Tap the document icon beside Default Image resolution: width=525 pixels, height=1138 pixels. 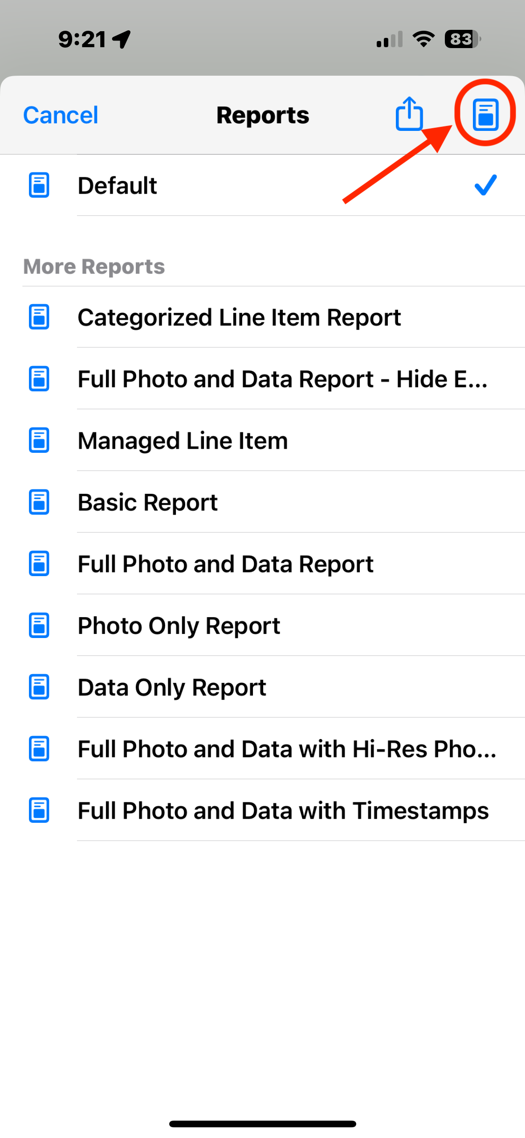39,185
